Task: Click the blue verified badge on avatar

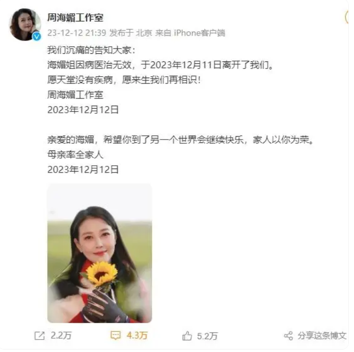Action: [x=37, y=36]
